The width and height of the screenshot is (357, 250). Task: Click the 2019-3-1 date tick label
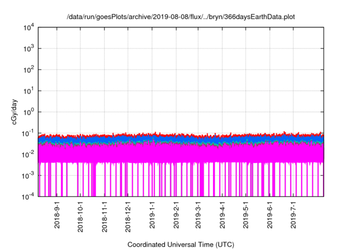point(198,215)
